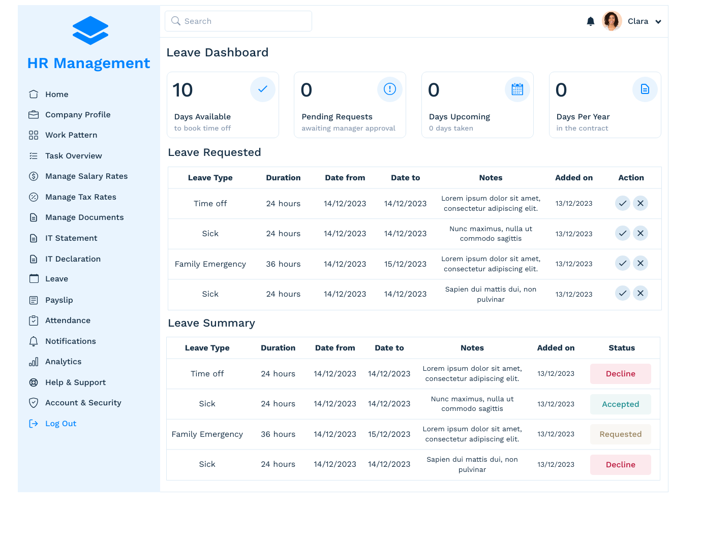The width and height of the screenshot is (701, 543).
Task: Click 'in the contract' caption
Action: pyautogui.click(x=582, y=129)
